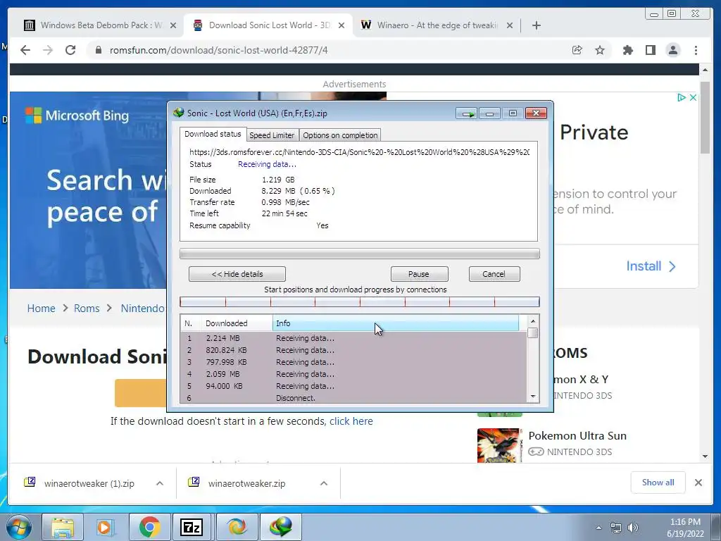721x541 pixels.
Task: Click the green arrow button in IDM title bar
Action: [x=468, y=113]
